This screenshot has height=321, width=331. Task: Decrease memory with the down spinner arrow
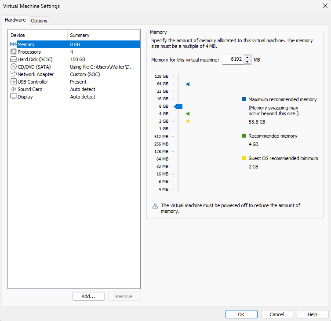[247, 62]
